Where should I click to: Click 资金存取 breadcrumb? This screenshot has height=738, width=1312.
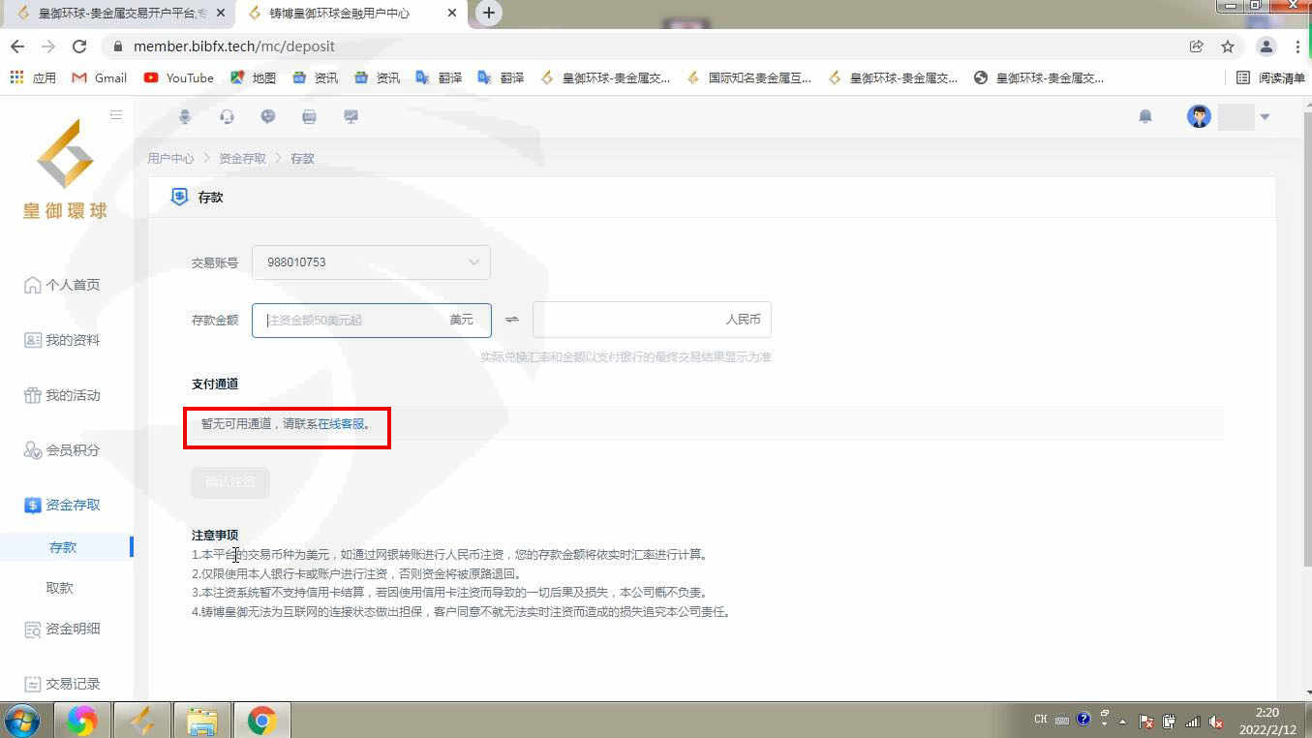pyautogui.click(x=242, y=158)
